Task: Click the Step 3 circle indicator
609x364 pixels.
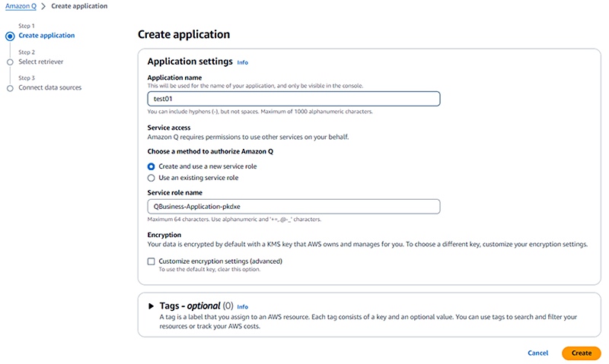Action: [10, 88]
